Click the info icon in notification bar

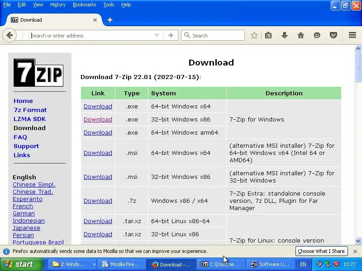[6, 251]
